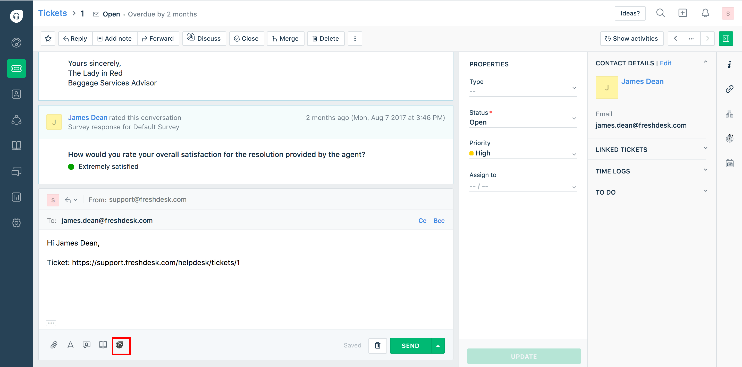Show quoted text ellipsis in reply
Image resolution: width=742 pixels, height=367 pixels.
coord(51,323)
